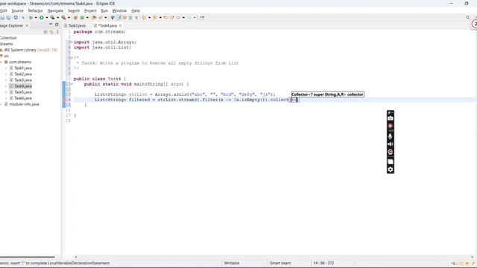Click the Coverage run toolbar icon

coord(52,18)
